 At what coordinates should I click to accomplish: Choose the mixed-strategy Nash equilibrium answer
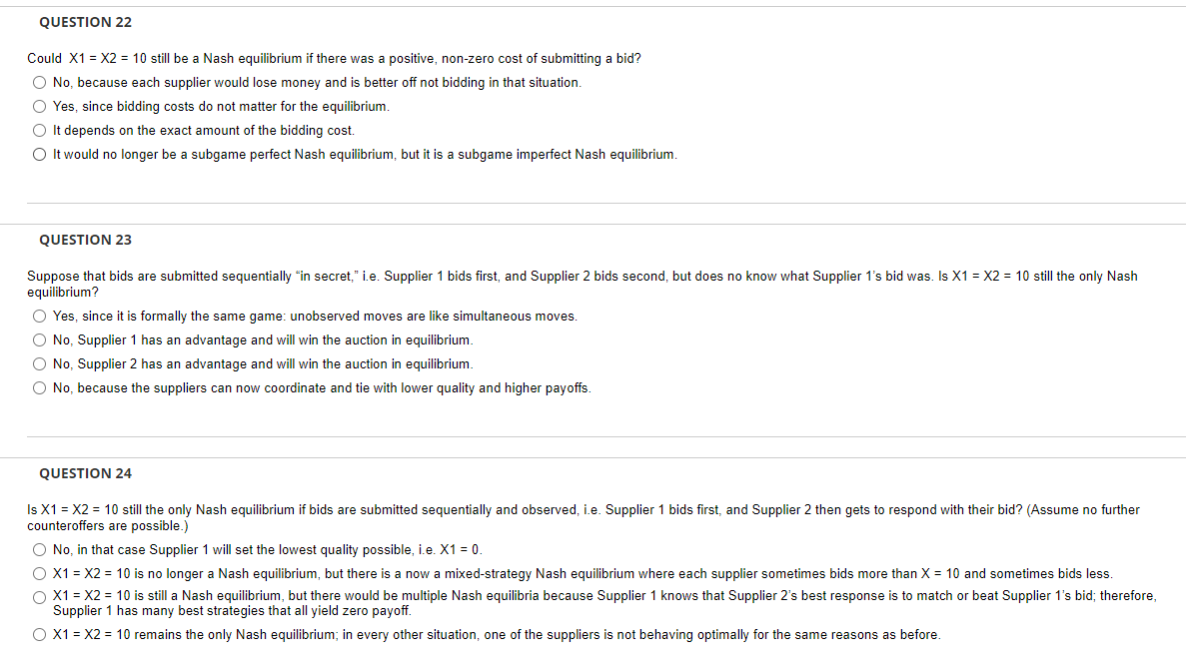coord(39,573)
